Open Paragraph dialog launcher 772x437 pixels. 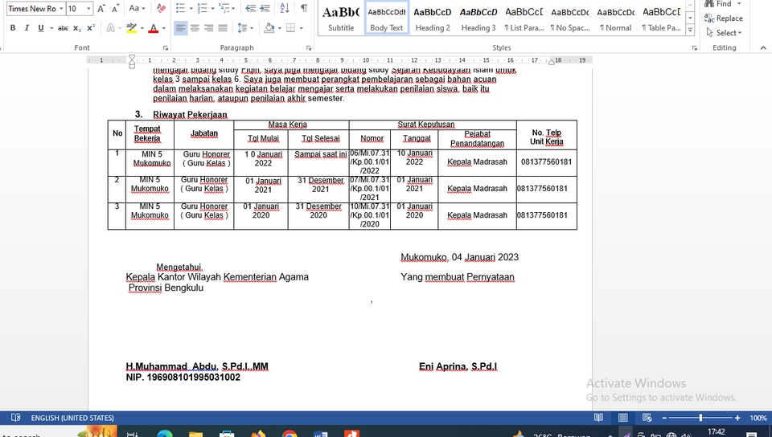coord(309,47)
